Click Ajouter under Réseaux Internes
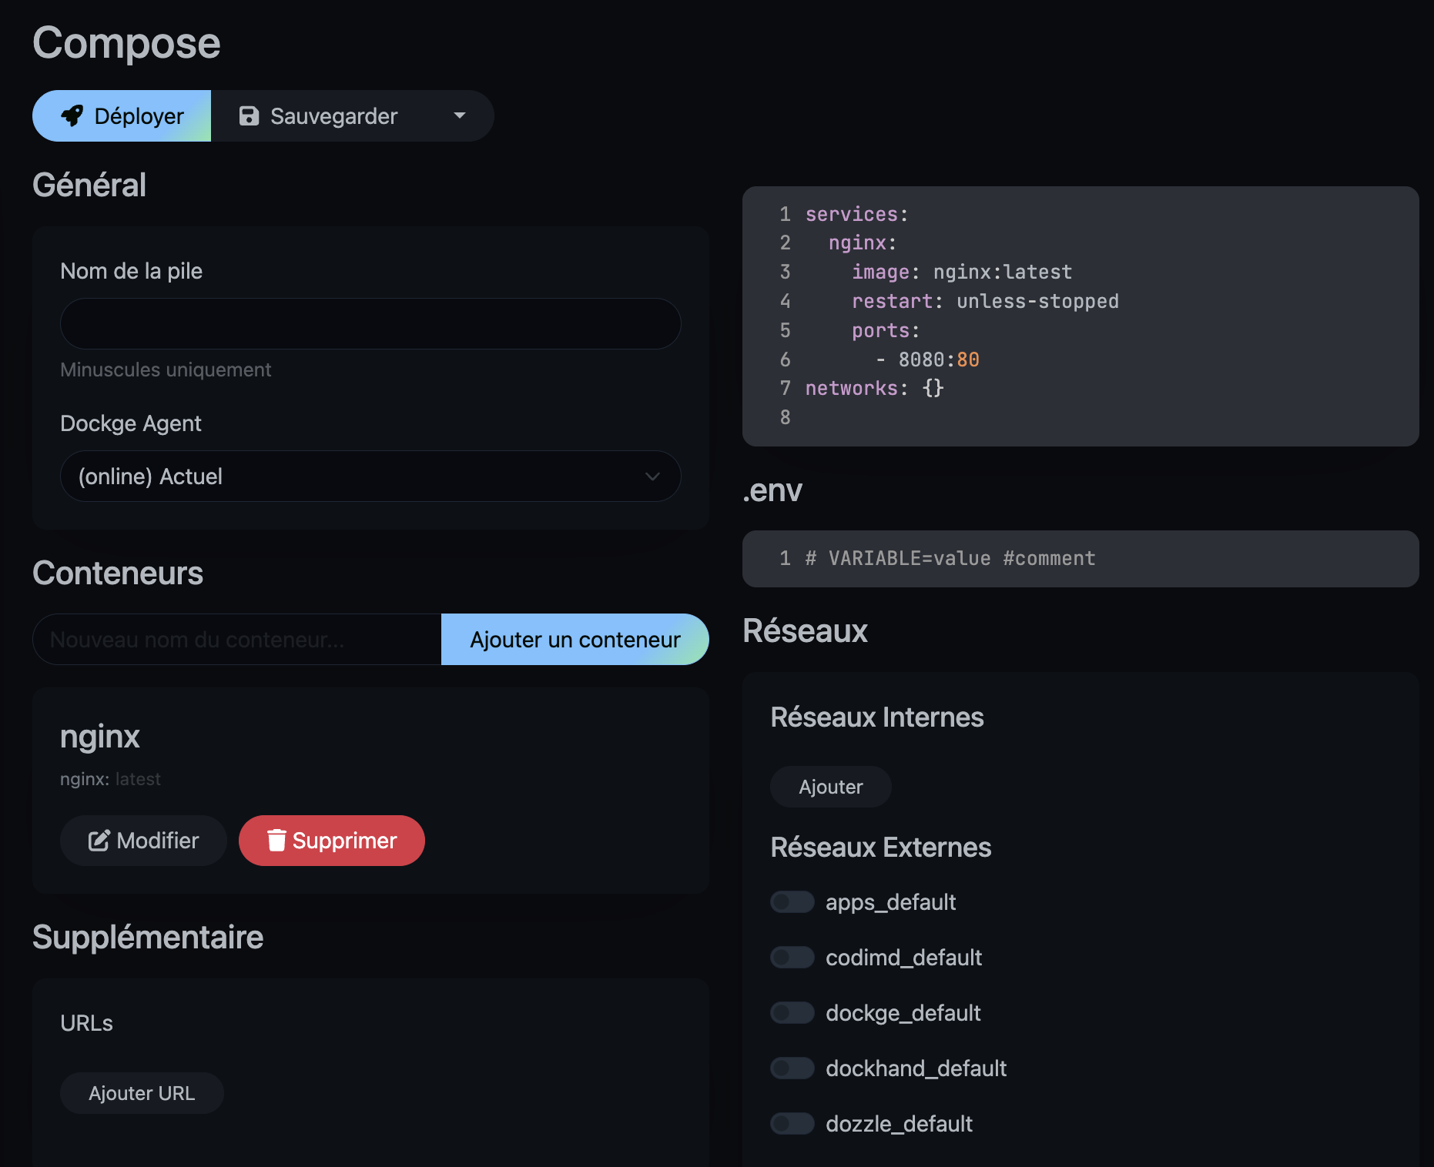 tap(830, 786)
